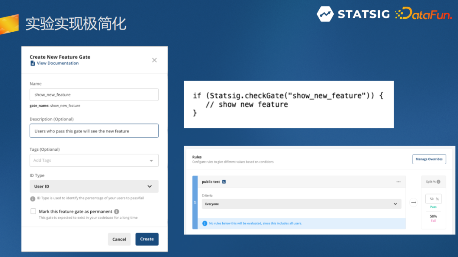Click the document icon beside View Documentation
This screenshot has height=257, width=458.
tap(33, 63)
